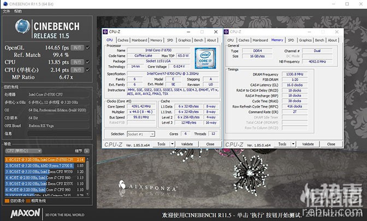
Task: Toggle the CPU test checkbox
Action: pos(88,62)
